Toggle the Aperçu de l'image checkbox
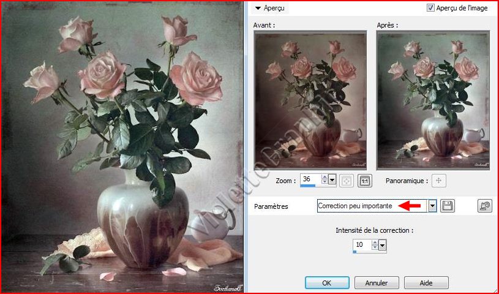Viewport: 499px width, 294px height. pyautogui.click(x=431, y=8)
